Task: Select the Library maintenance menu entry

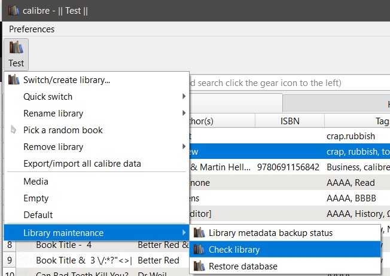Action: click(x=63, y=232)
